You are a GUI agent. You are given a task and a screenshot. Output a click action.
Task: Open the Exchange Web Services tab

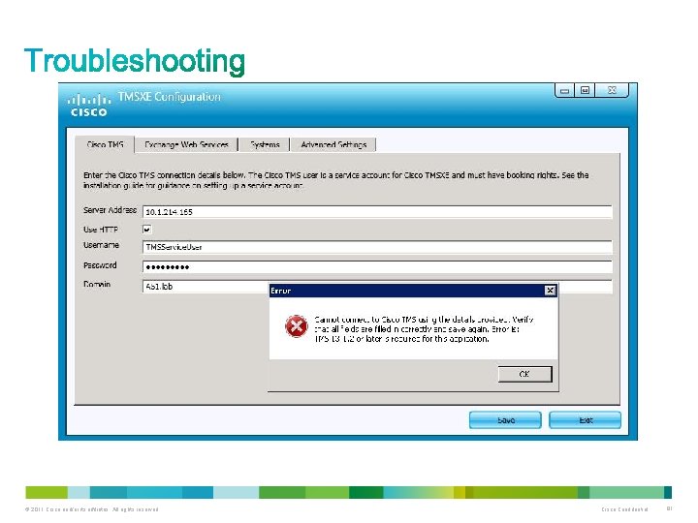(x=186, y=144)
